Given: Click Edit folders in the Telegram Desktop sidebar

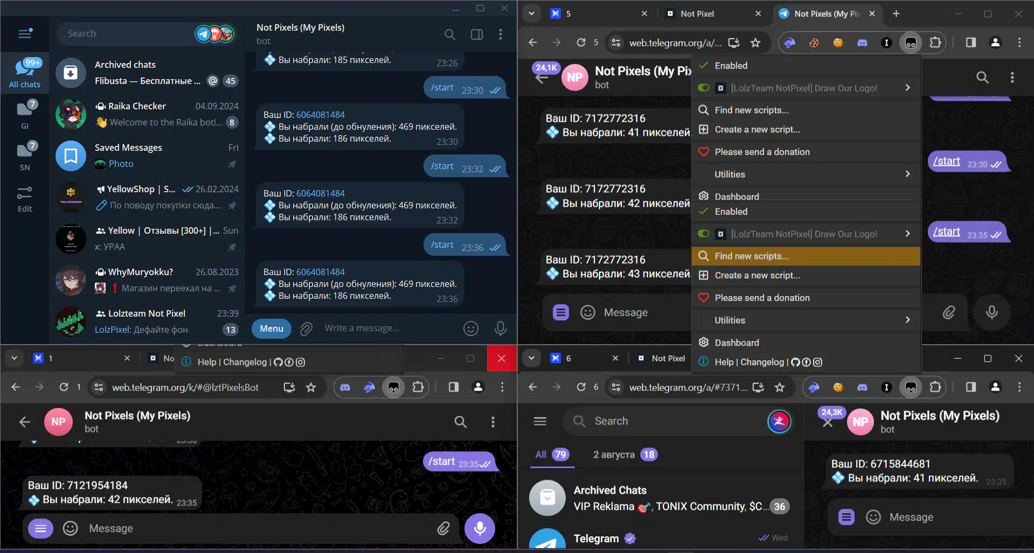Looking at the screenshot, I should point(25,198).
